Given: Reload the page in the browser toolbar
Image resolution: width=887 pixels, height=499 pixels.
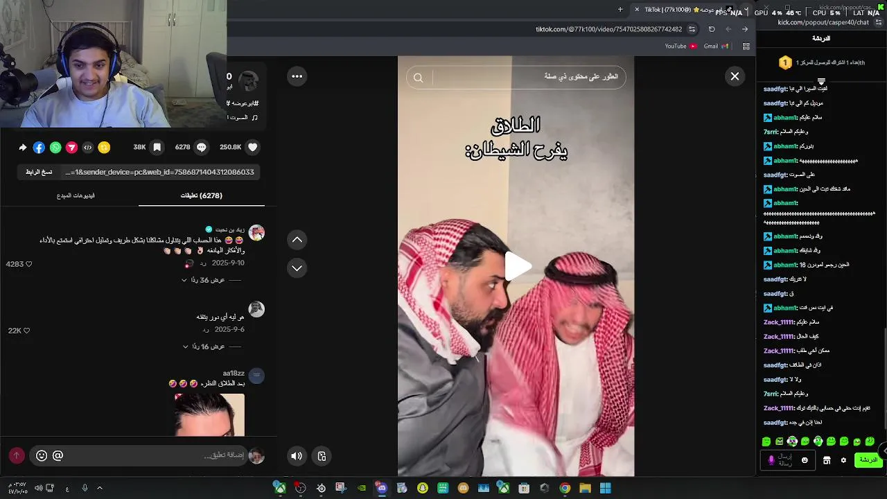Looking at the screenshot, I should click(712, 29).
